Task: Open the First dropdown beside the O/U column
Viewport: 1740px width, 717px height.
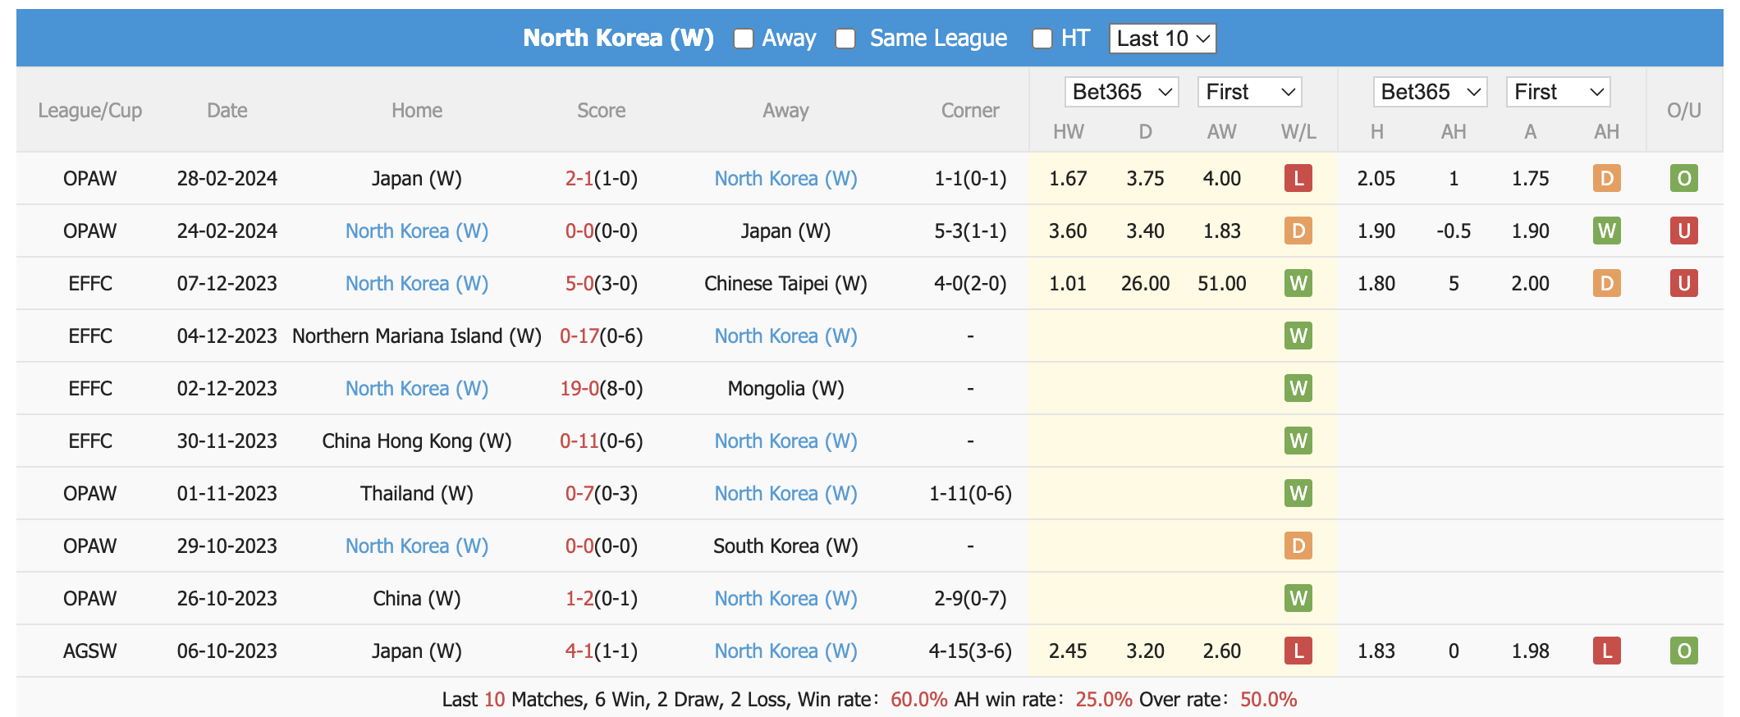Action: pos(1558,92)
